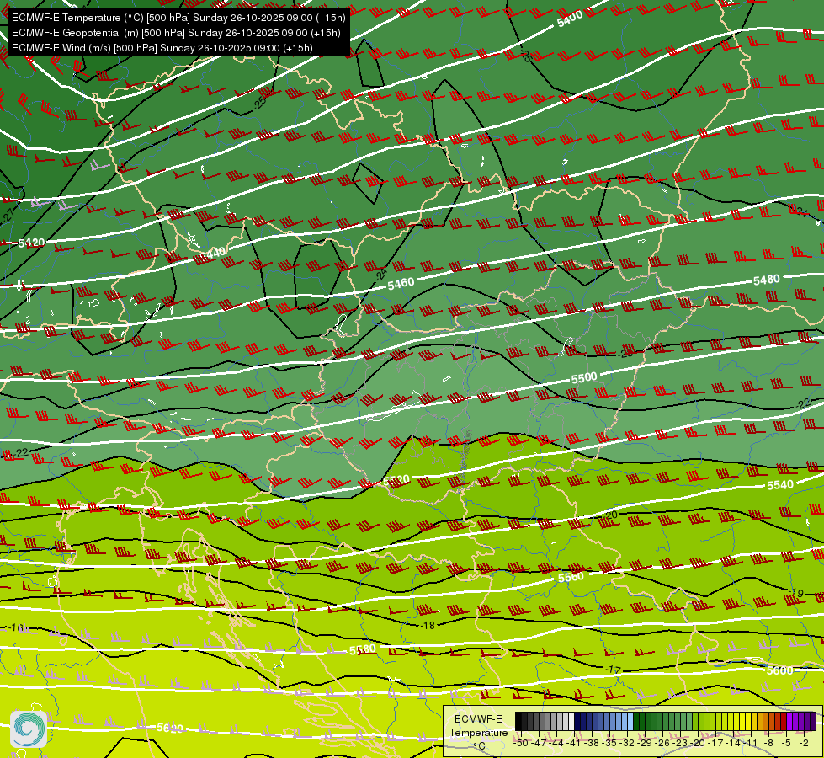Click the 5460 geopotential contour label
Viewport: 824px width, 758px height.
point(401,284)
